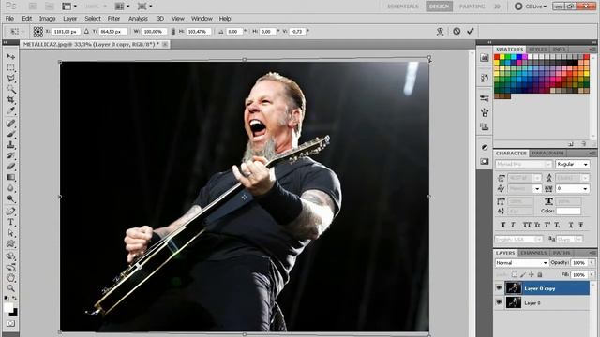Screen dimensions: 600x337
Task: Select the Eyedropper tool
Action: click(10, 110)
